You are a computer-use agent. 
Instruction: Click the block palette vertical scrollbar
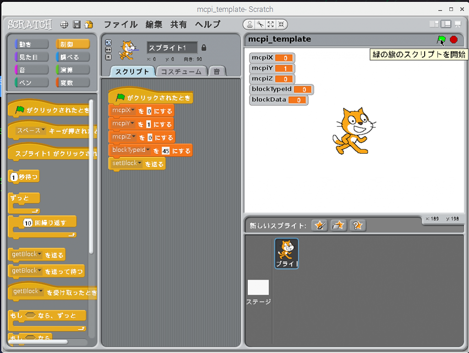pyautogui.click(x=91, y=176)
